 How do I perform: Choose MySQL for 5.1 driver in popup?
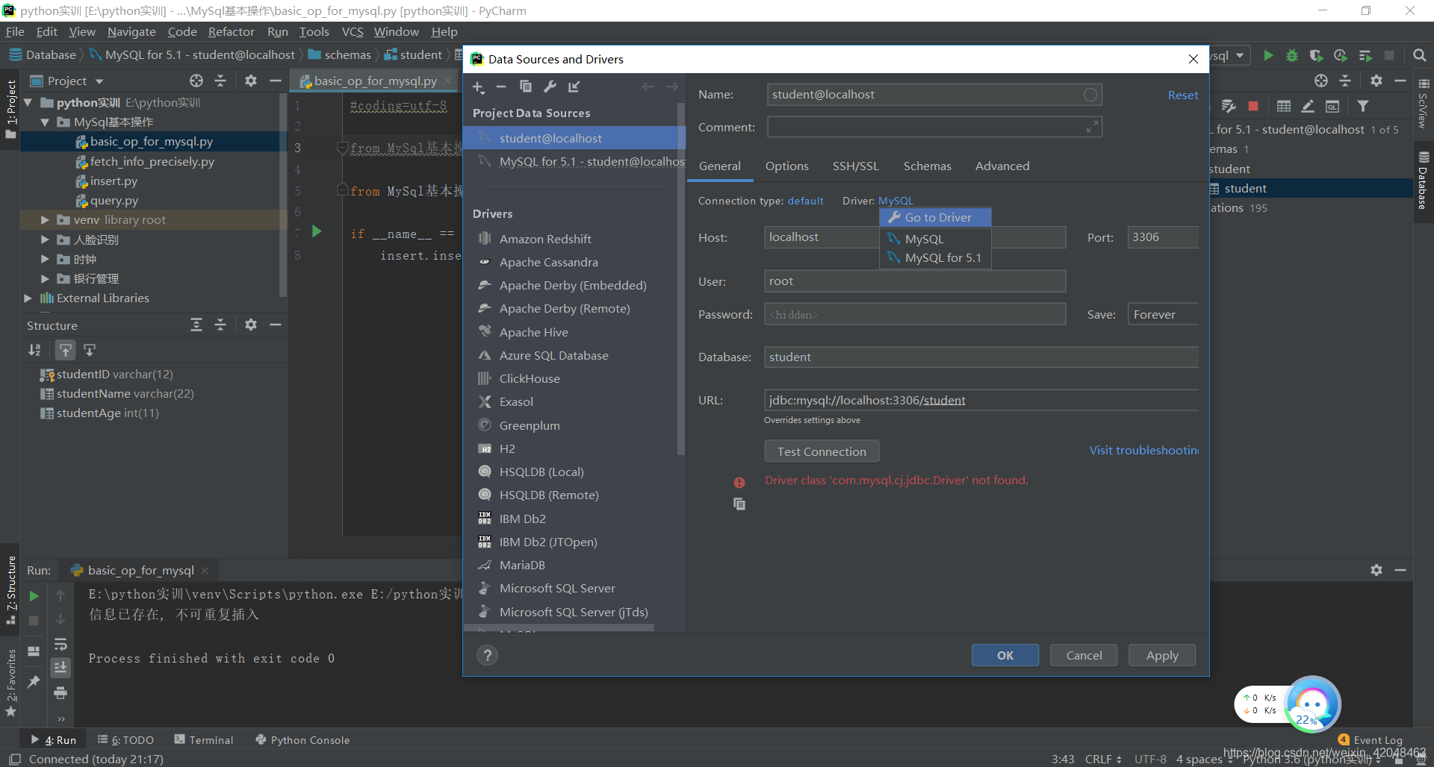click(936, 258)
